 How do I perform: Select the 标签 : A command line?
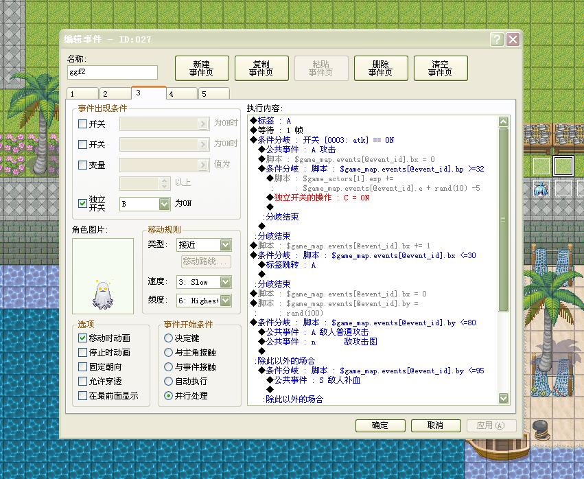point(271,121)
